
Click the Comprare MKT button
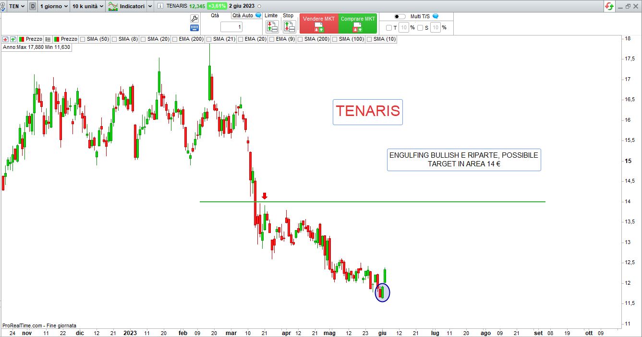(x=358, y=23)
